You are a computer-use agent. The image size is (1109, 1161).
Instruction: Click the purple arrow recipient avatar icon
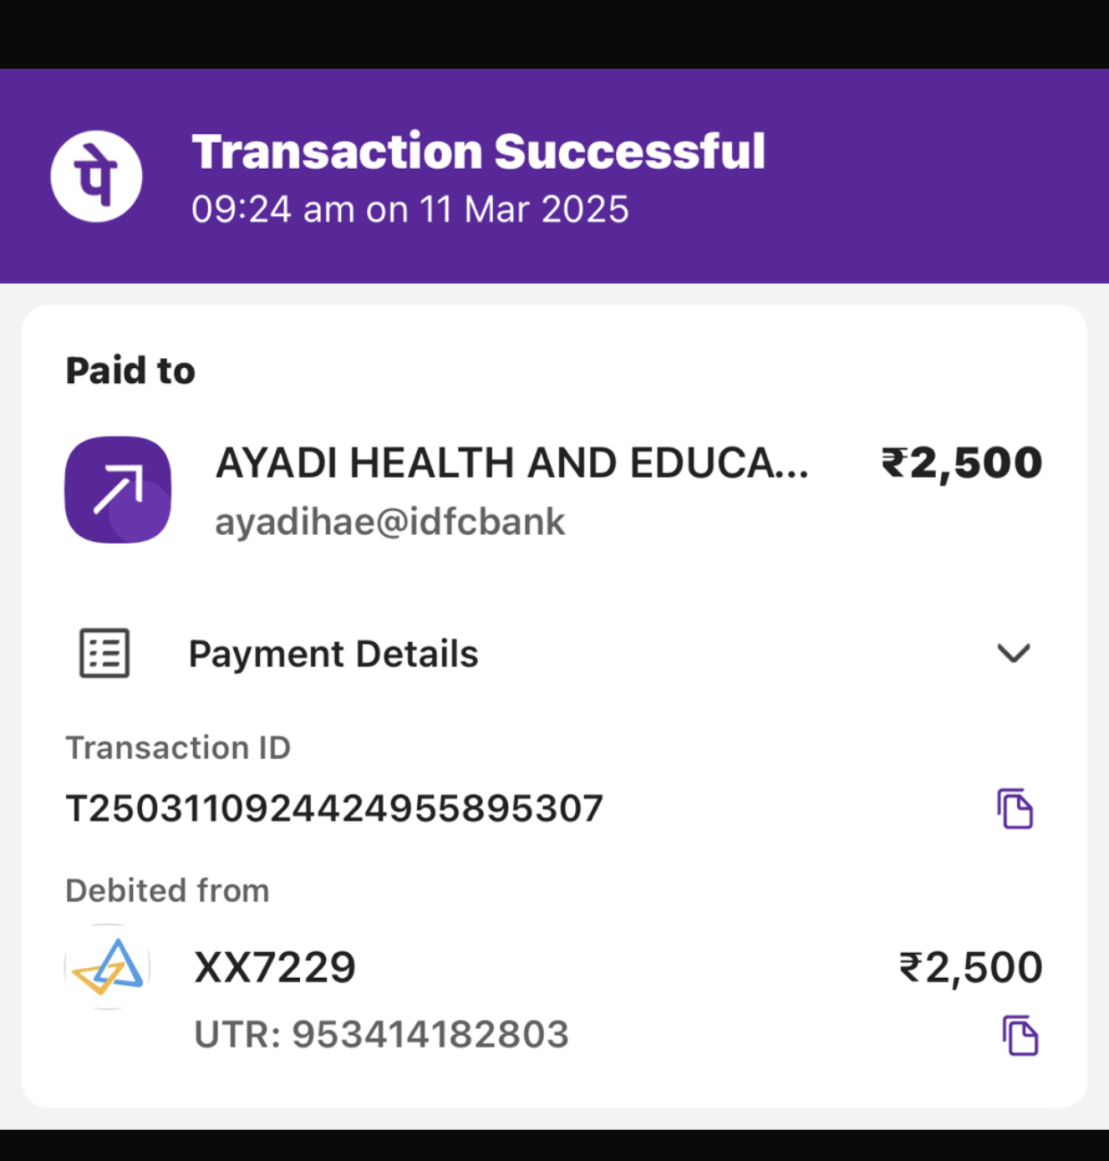pos(118,489)
